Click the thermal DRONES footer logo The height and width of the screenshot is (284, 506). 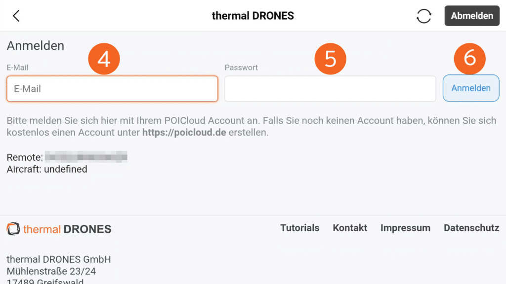point(59,229)
